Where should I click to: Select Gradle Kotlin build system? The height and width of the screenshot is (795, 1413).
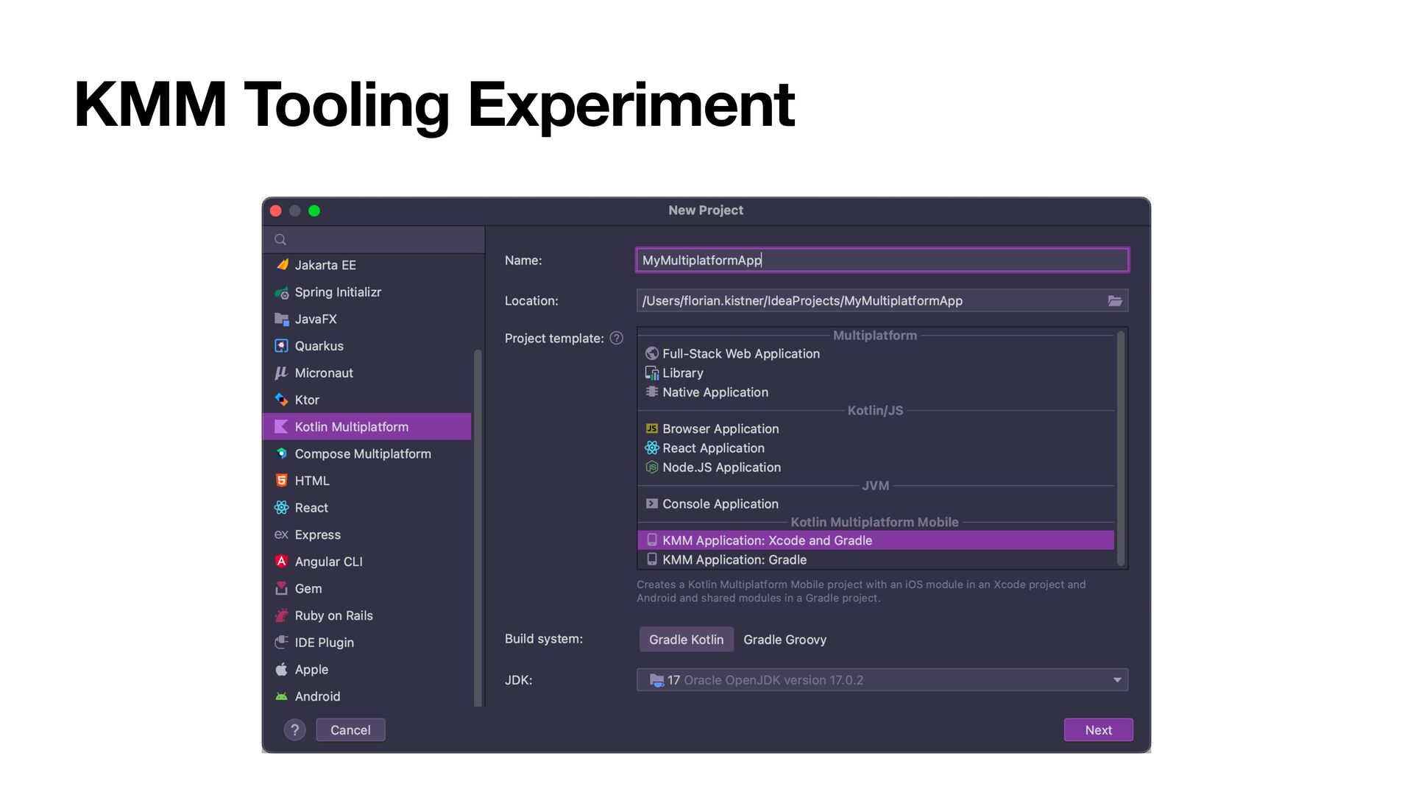pyautogui.click(x=686, y=640)
